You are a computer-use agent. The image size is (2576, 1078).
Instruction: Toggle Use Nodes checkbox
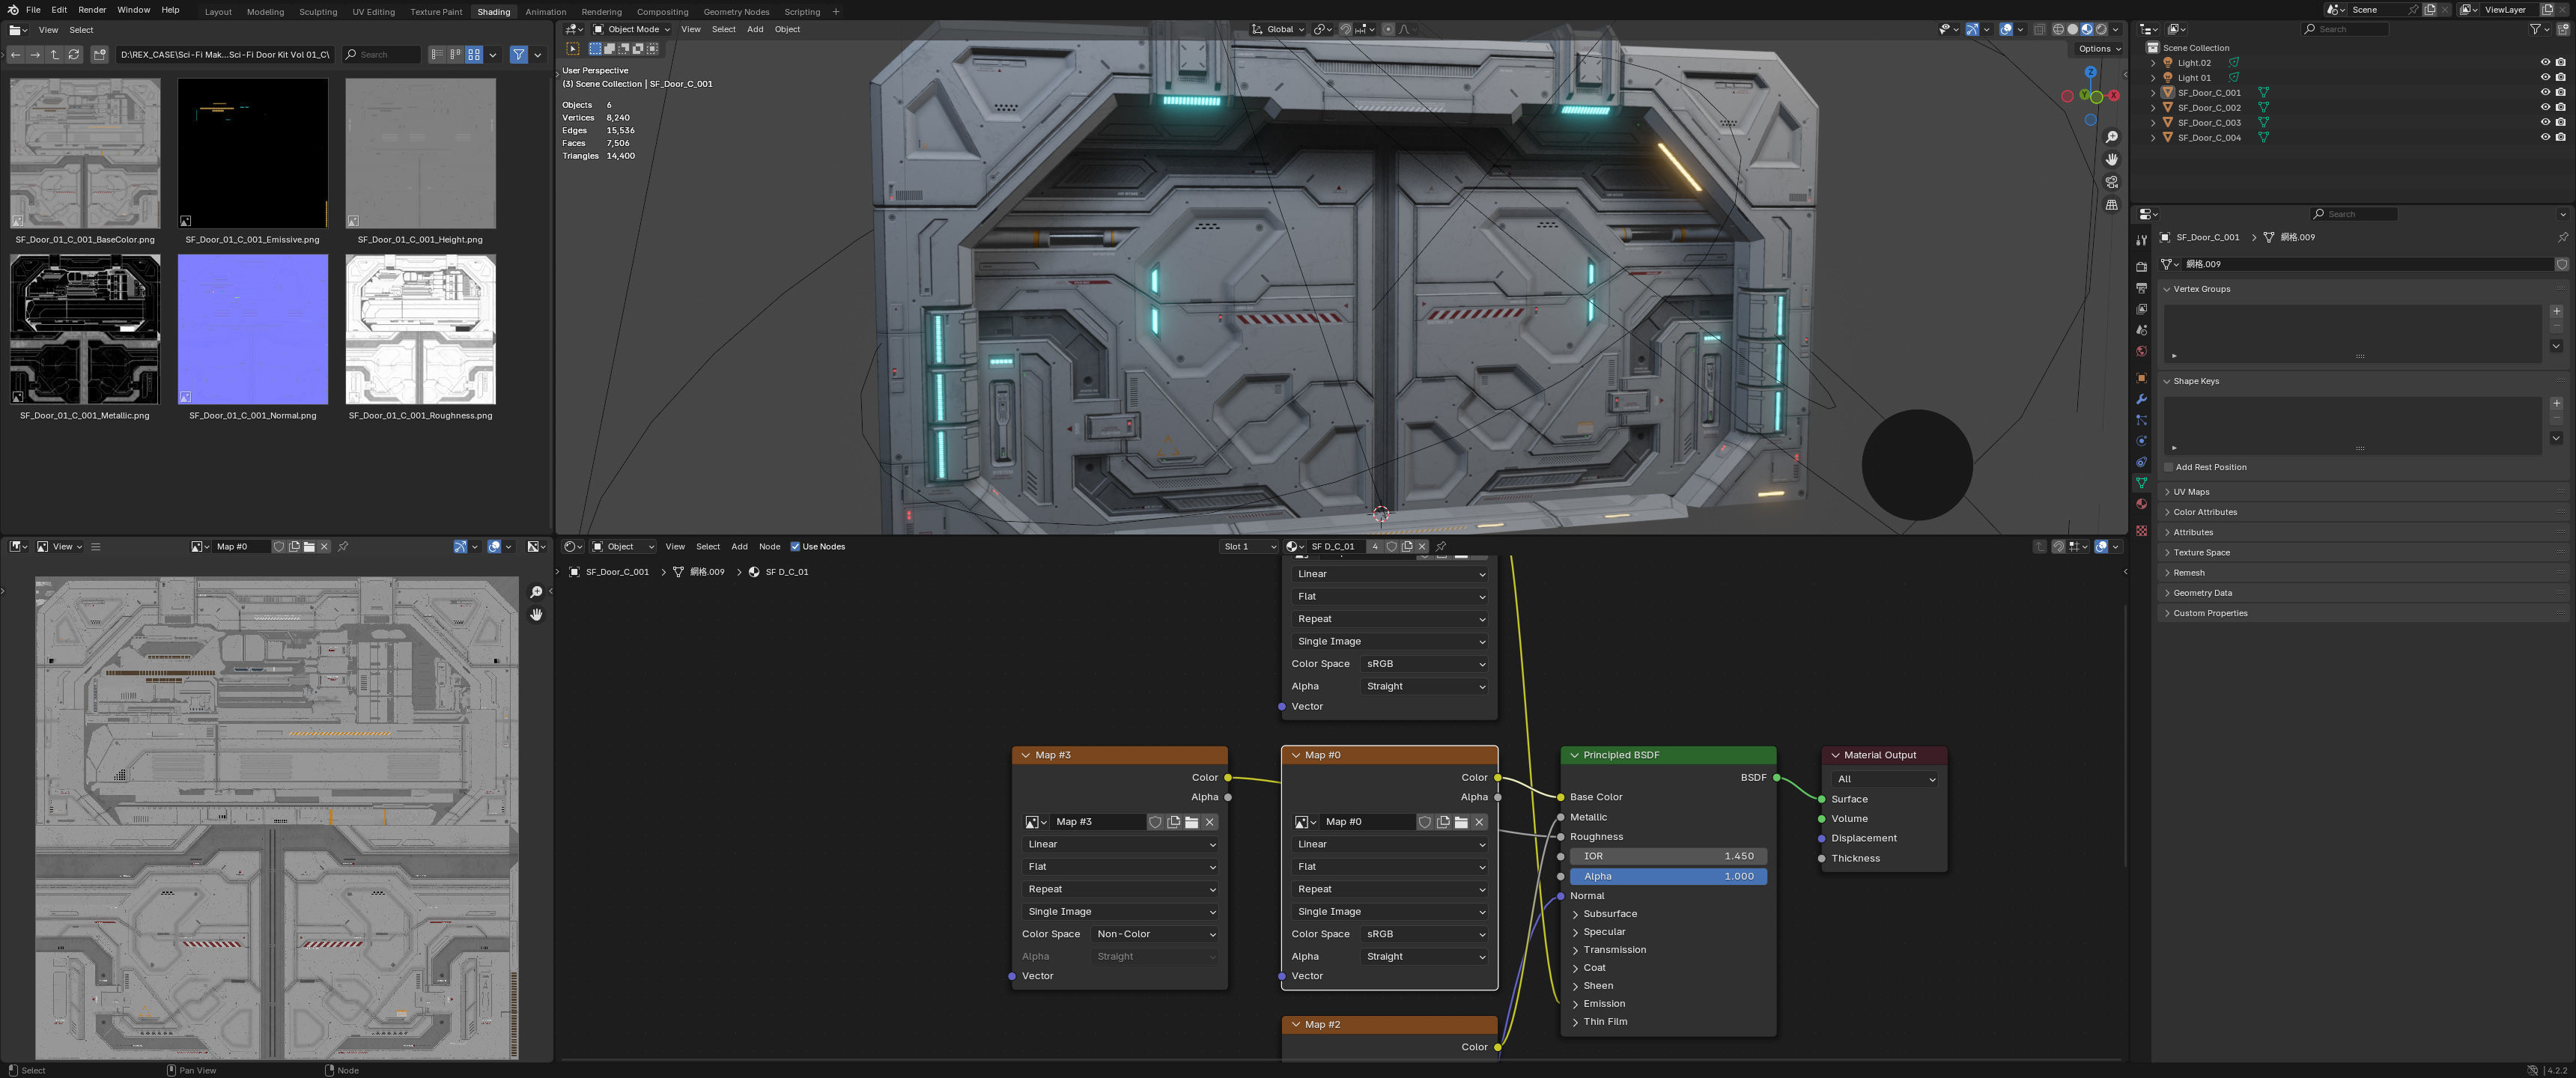pos(795,547)
